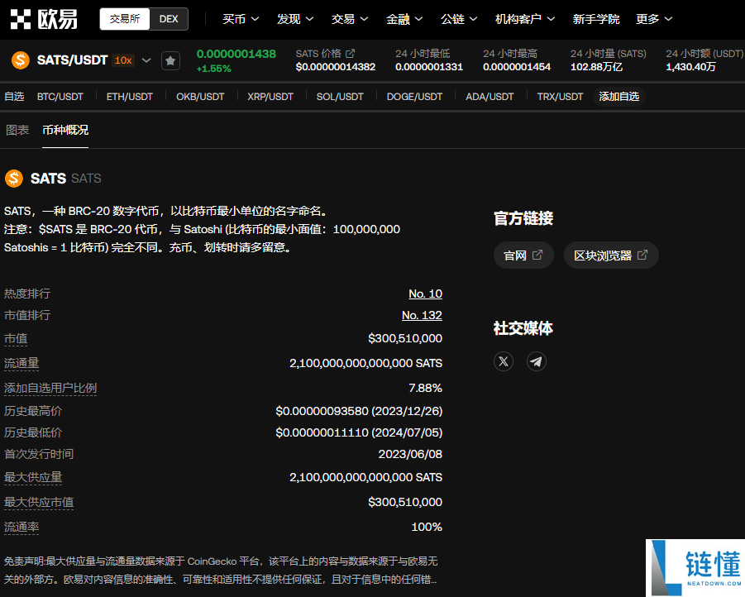This screenshot has height=597, width=745.
Task: Click the 市值 label with dotted underline
Action: click(x=16, y=338)
